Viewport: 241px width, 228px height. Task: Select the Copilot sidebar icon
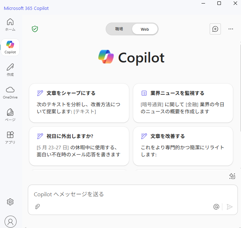tap(10, 47)
